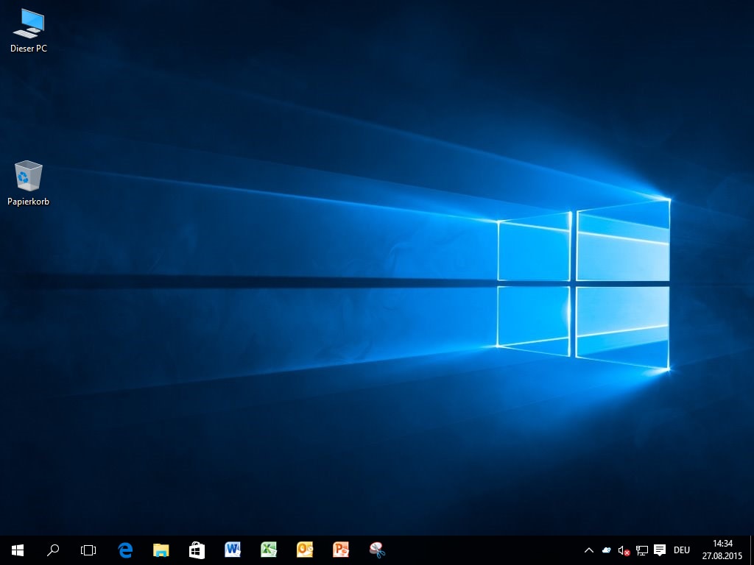Launch Outlook from the taskbar
Image resolution: width=754 pixels, height=565 pixels.
305,550
